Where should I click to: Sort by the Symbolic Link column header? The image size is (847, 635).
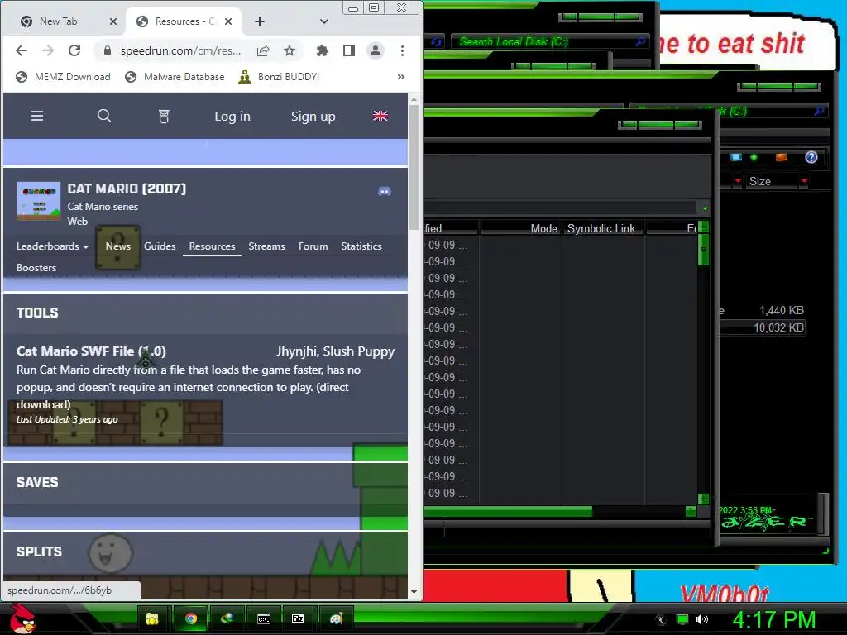click(602, 228)
